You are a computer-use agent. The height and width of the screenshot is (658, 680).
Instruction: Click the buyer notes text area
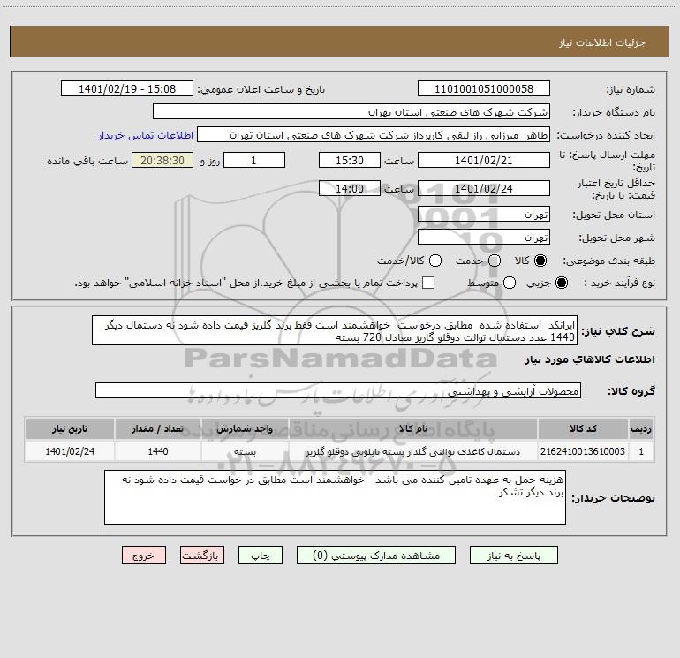(335, 497)
